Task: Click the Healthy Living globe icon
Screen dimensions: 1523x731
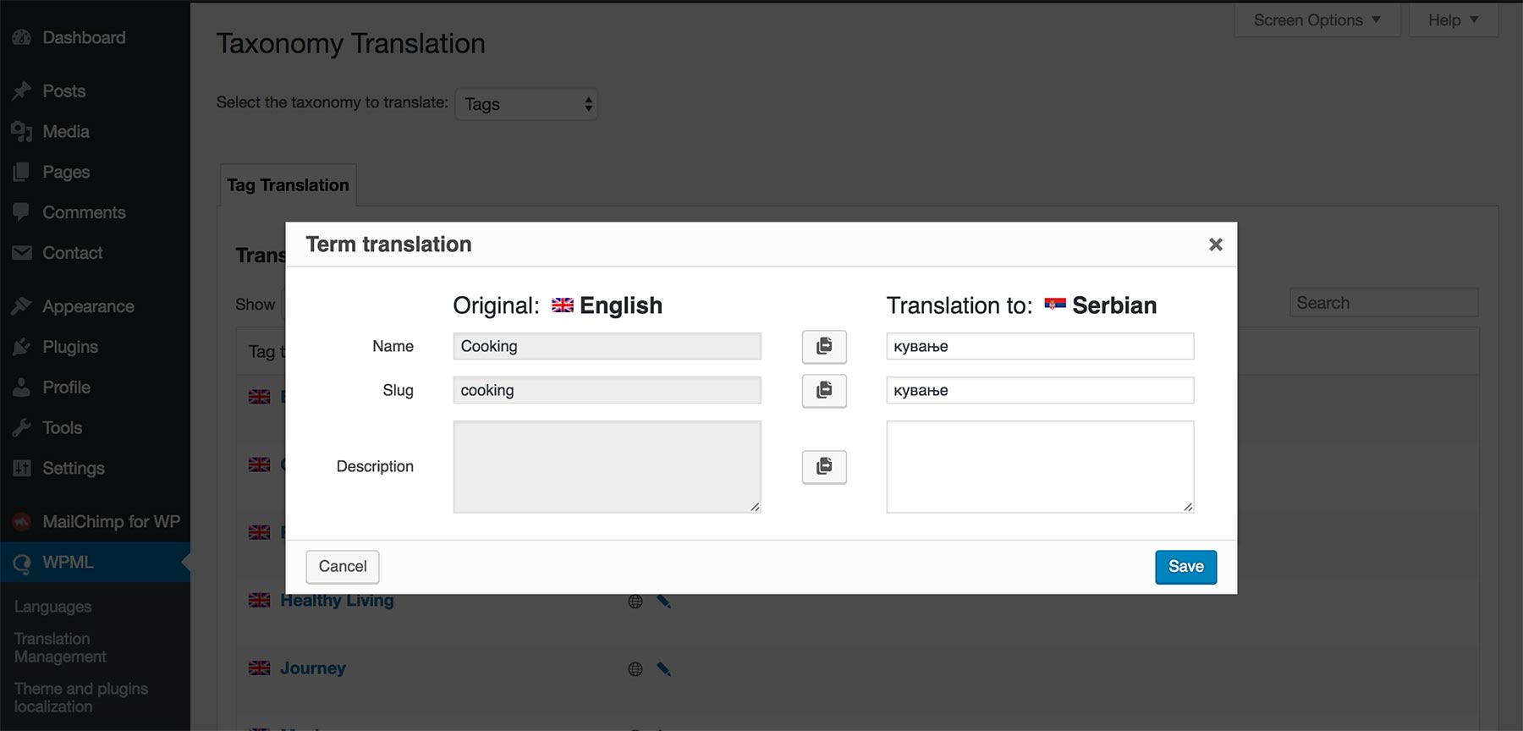Action: click(x=635, y=602)
